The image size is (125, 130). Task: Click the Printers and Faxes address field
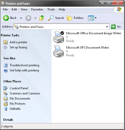pos(62,27)
